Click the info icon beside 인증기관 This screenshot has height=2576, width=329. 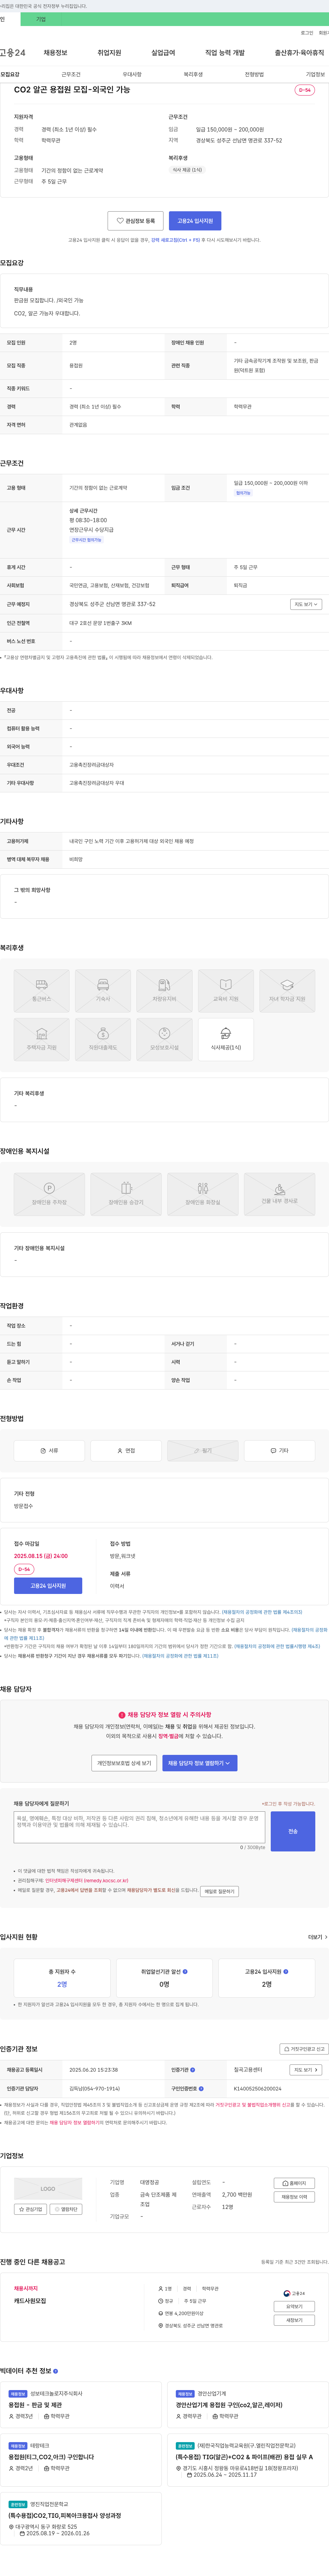(193, 2070)
